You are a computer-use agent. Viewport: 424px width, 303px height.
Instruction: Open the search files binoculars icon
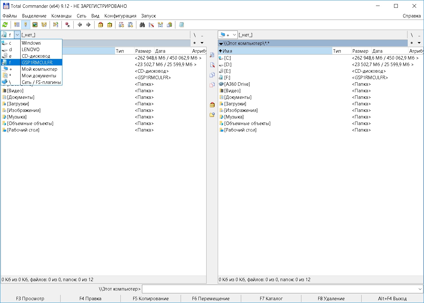[142, 25]
